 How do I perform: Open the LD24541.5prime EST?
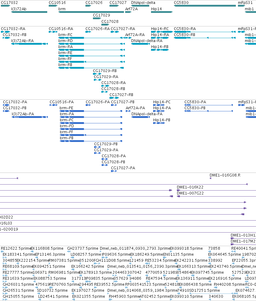(40, 299)
